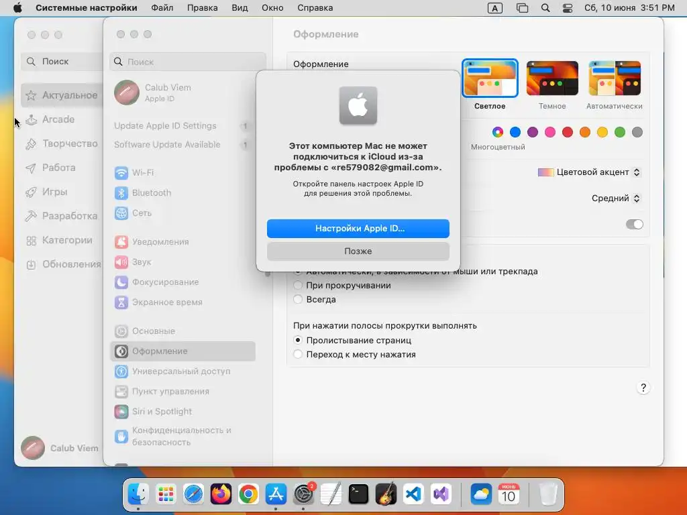Click Настройки Apple ID… button

(358, 229)
